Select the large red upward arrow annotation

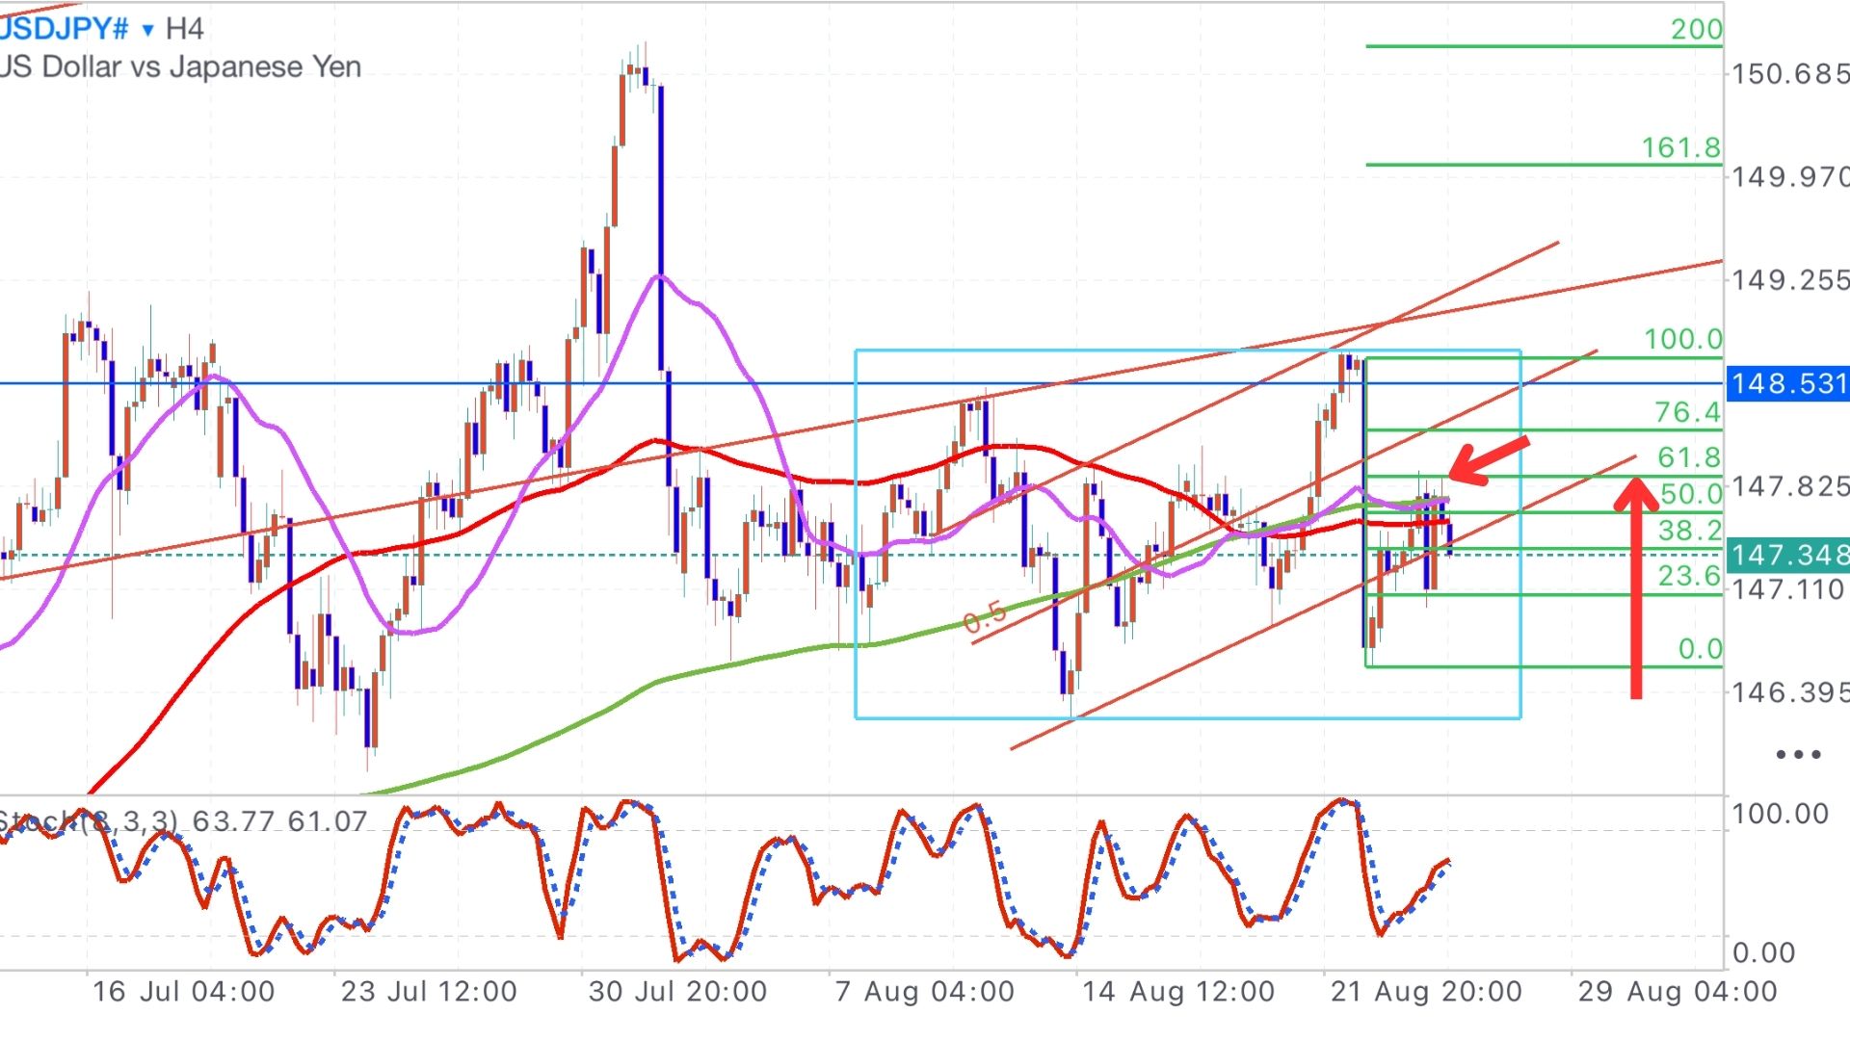point(1635,587)
